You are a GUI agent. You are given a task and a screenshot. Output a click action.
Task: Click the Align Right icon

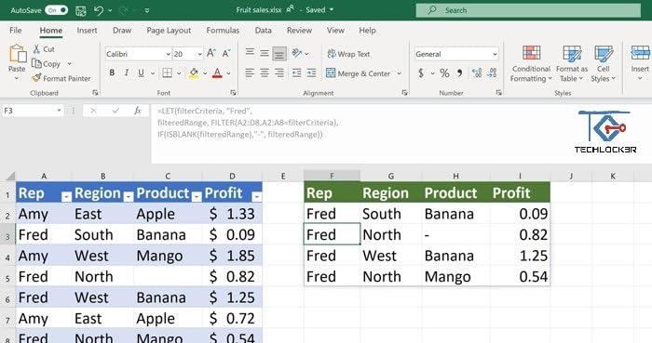(x=279, y=73)
